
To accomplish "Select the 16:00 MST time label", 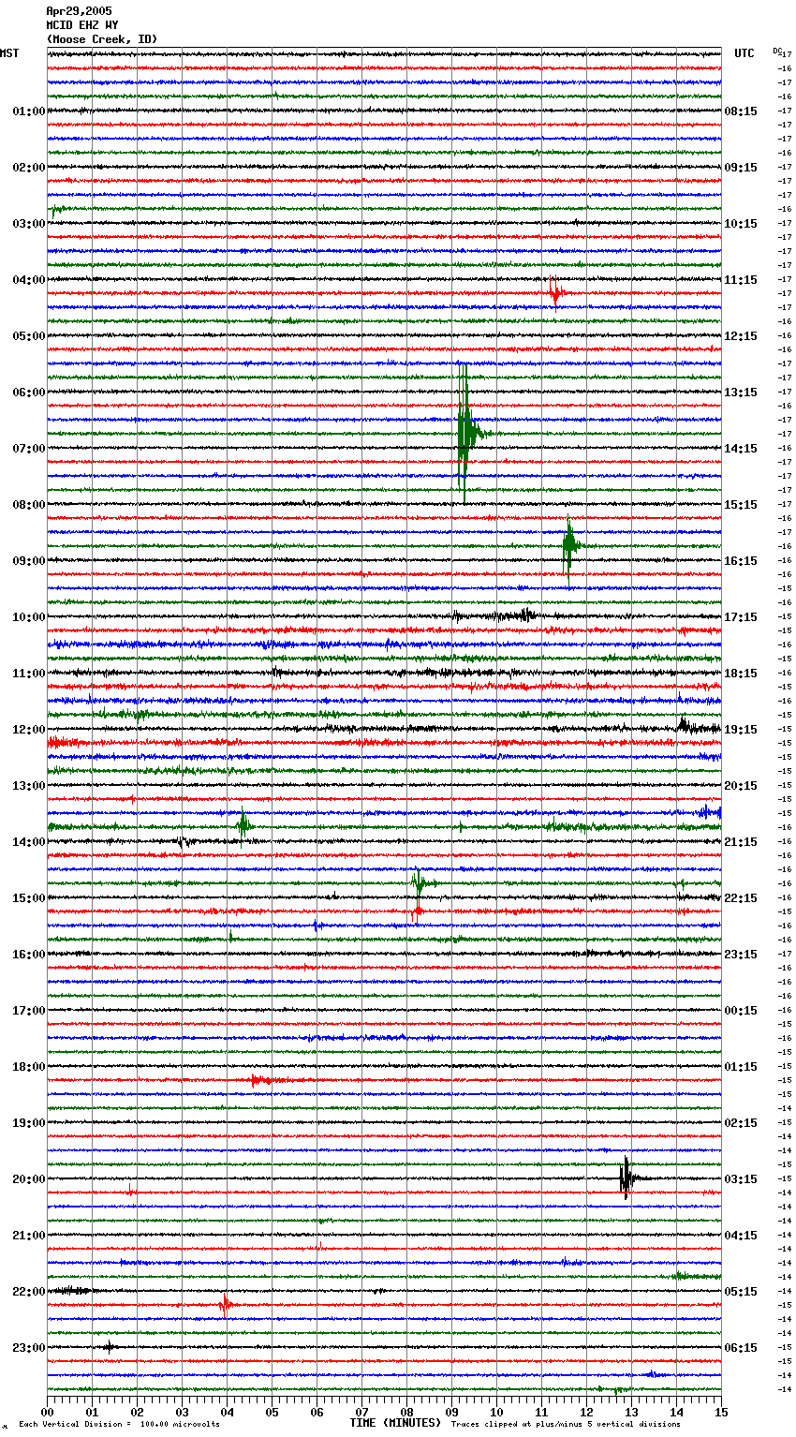I will 29,955.
